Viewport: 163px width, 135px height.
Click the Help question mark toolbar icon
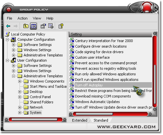61,26
